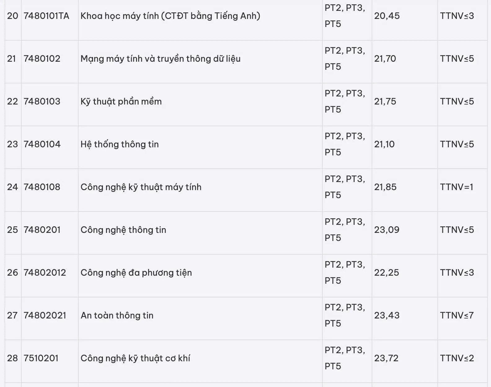Image resolution: width=491 pixels, height=387 pixels.
Task: Select Công nghệ đa phương tiện text
Action: pyautogui.click(x=136, y=273)
